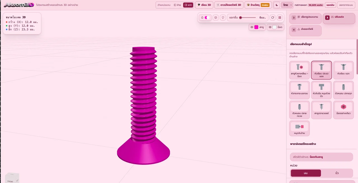The image size is (358, 183).
Task: Click the สไตล์ตัวอักษร: น็อตกับสกรู field
Action: [322, 157]
